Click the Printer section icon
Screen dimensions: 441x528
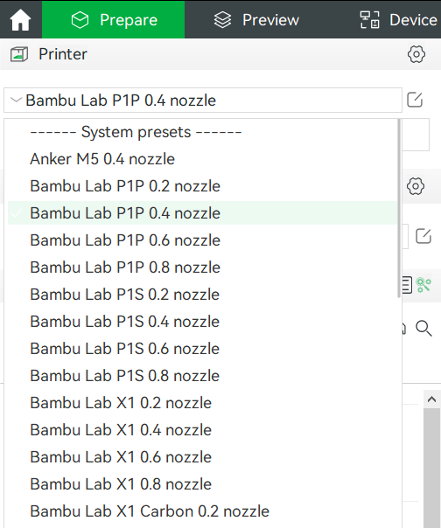pos(19,54)
